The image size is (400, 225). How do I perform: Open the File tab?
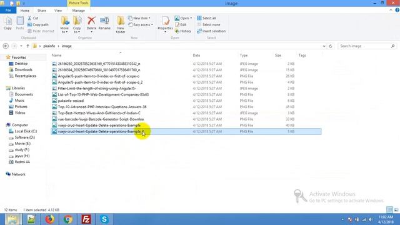8,11
